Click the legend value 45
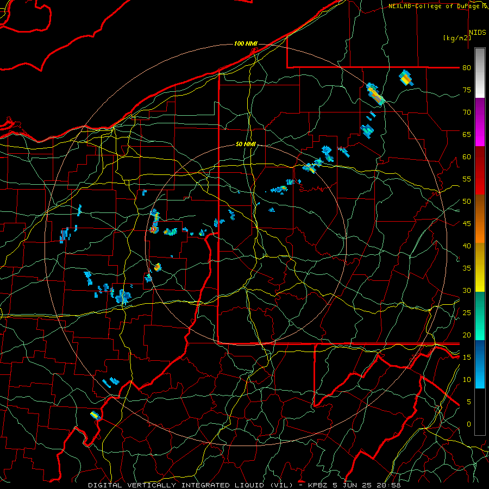 click(467, 224)
